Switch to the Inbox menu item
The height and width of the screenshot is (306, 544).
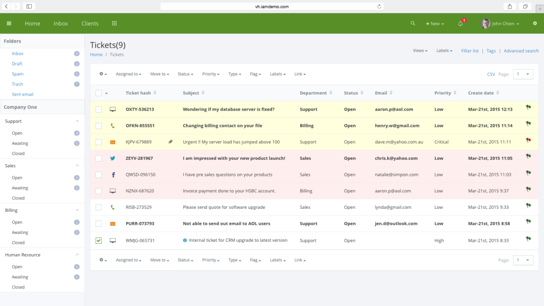(x=61, y=23)
